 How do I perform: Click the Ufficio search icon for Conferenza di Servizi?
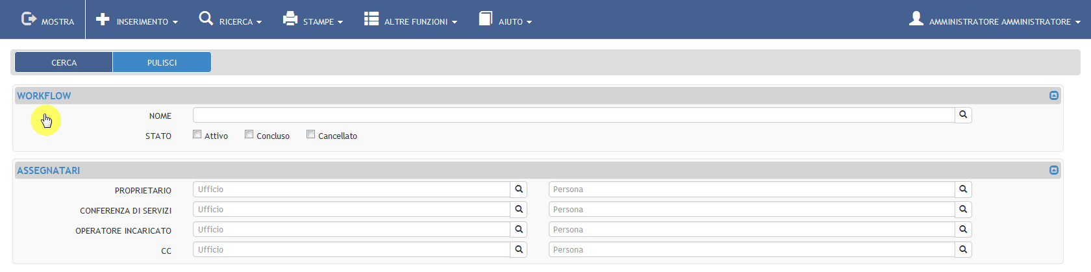point(518,210)
